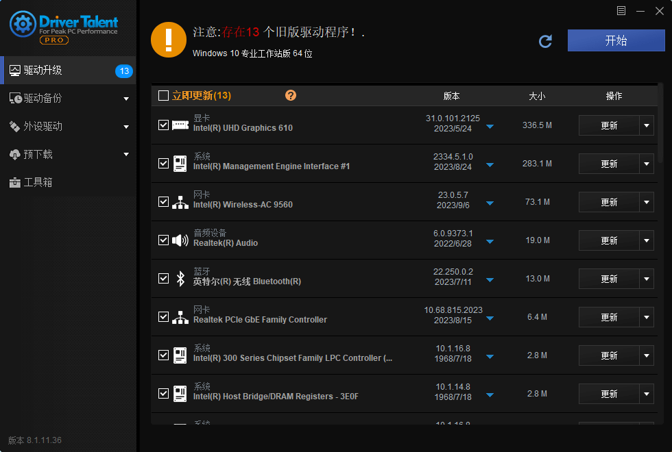Viewport: 672px width, 452px height.
Task: Open update options arrow for Intel Management Engine
Action: [x=647, y=164]
